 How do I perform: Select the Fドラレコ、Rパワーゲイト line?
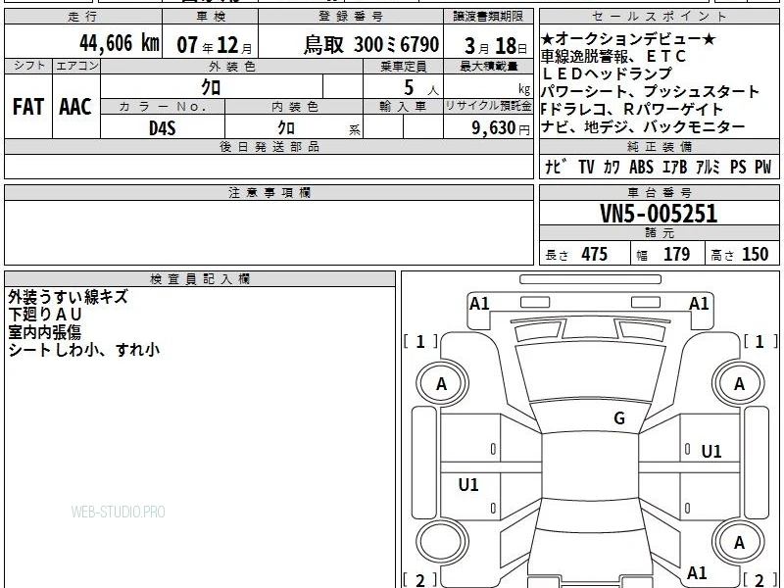click(x=632, y=109)
